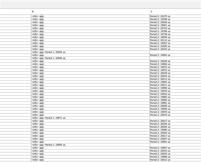Select cell Period 2: 19993 us

pos(175,55)
